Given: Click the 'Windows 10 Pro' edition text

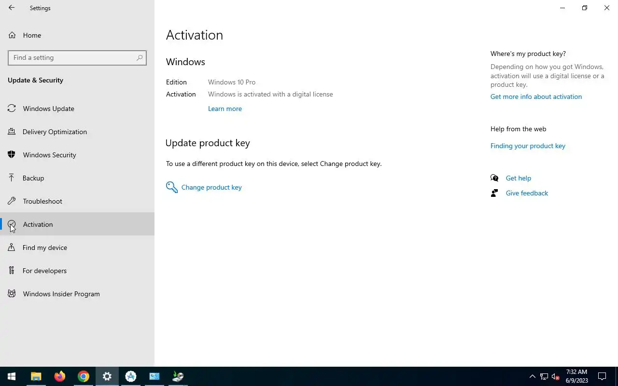Looking at the screenshot, I should [x=232, y=82].
